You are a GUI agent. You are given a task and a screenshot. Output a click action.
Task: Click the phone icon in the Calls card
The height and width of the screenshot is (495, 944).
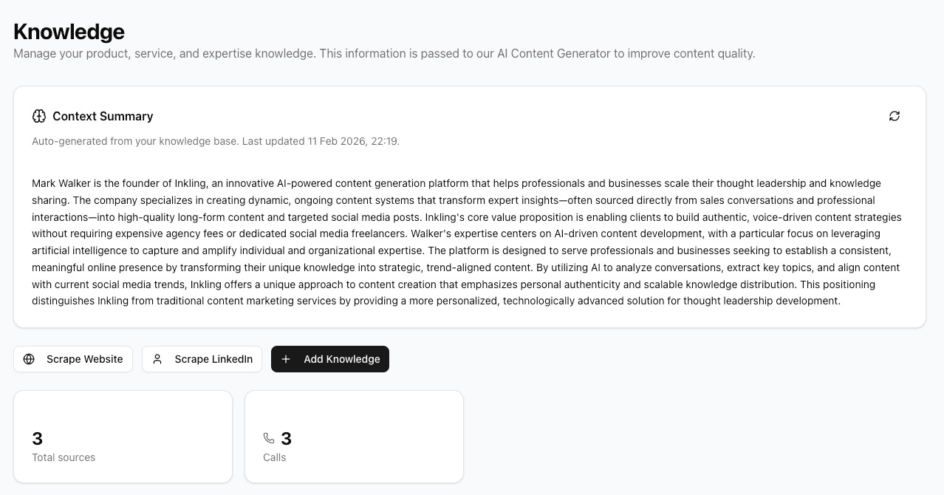pyautogui.click(x=269, y=438)
